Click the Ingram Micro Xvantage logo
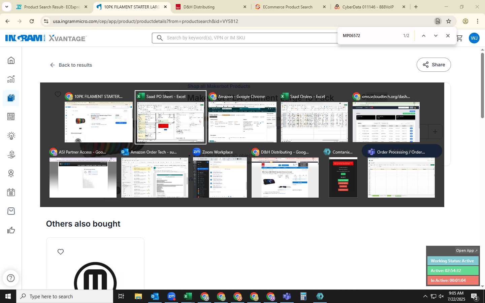Viewport: 485px width, 303px height. (46, 38)
